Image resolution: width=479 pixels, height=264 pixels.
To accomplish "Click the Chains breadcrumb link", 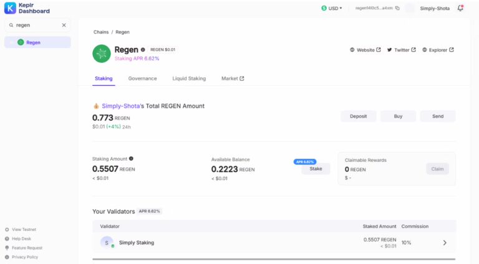I will point(101,32).
